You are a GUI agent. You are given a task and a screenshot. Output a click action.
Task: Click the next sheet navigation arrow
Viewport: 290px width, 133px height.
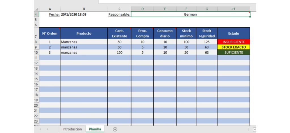[47, 129]
